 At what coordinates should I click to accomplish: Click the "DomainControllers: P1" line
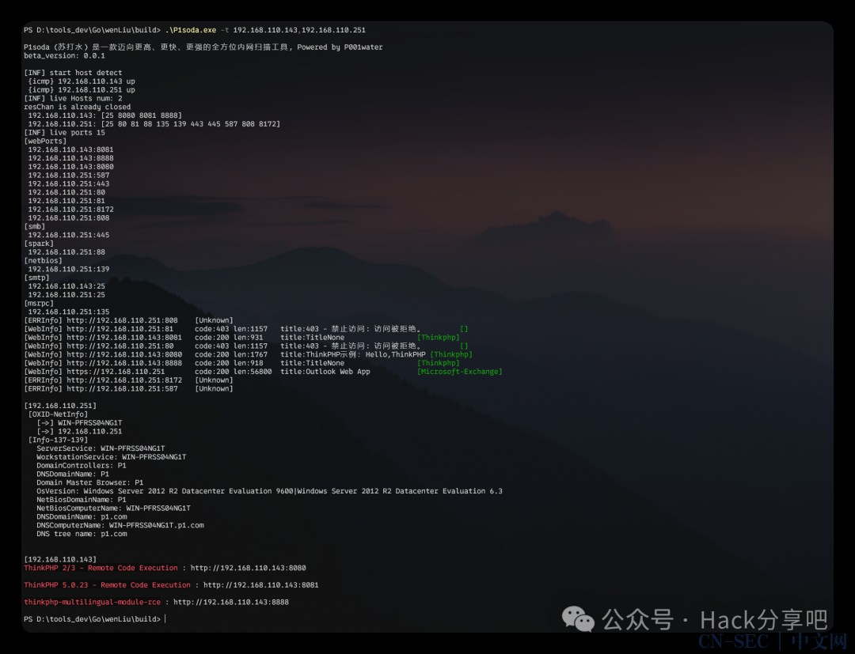coord(82,466)
